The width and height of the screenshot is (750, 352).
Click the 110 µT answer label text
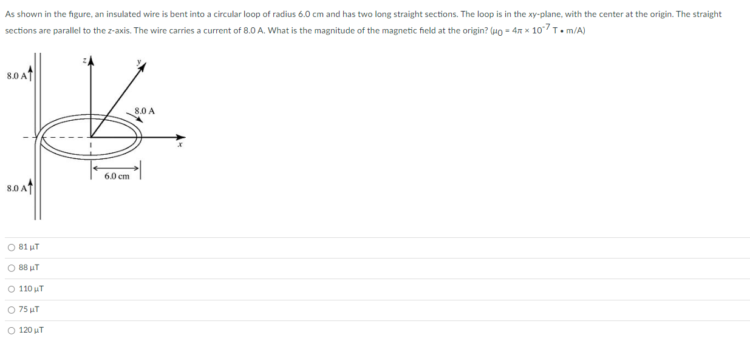(x=31, y=289)
